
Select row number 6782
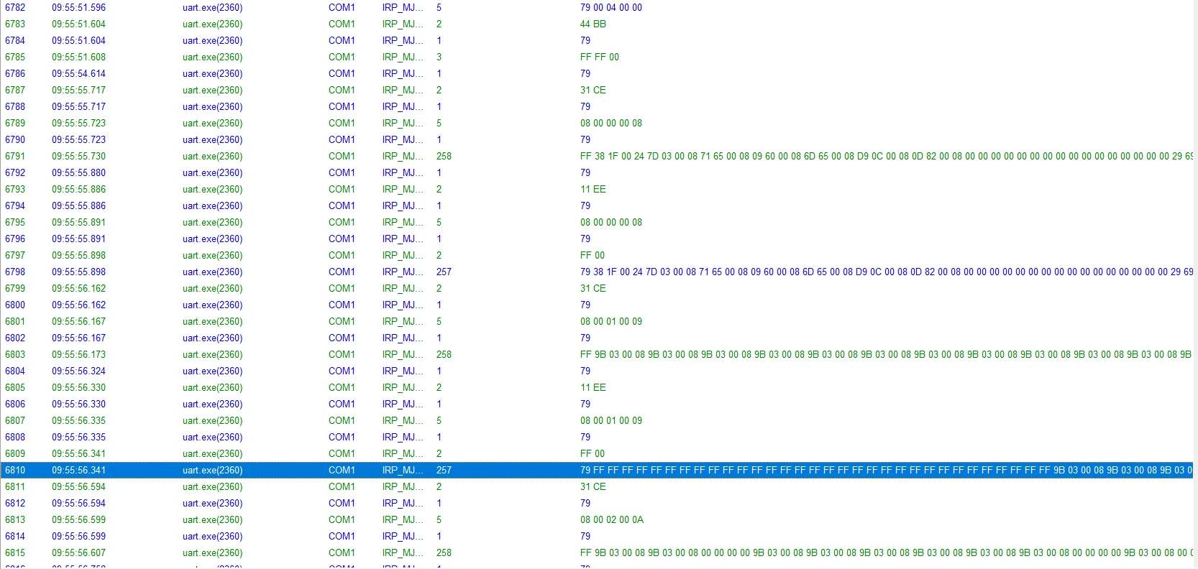click(x=15, y=8)
